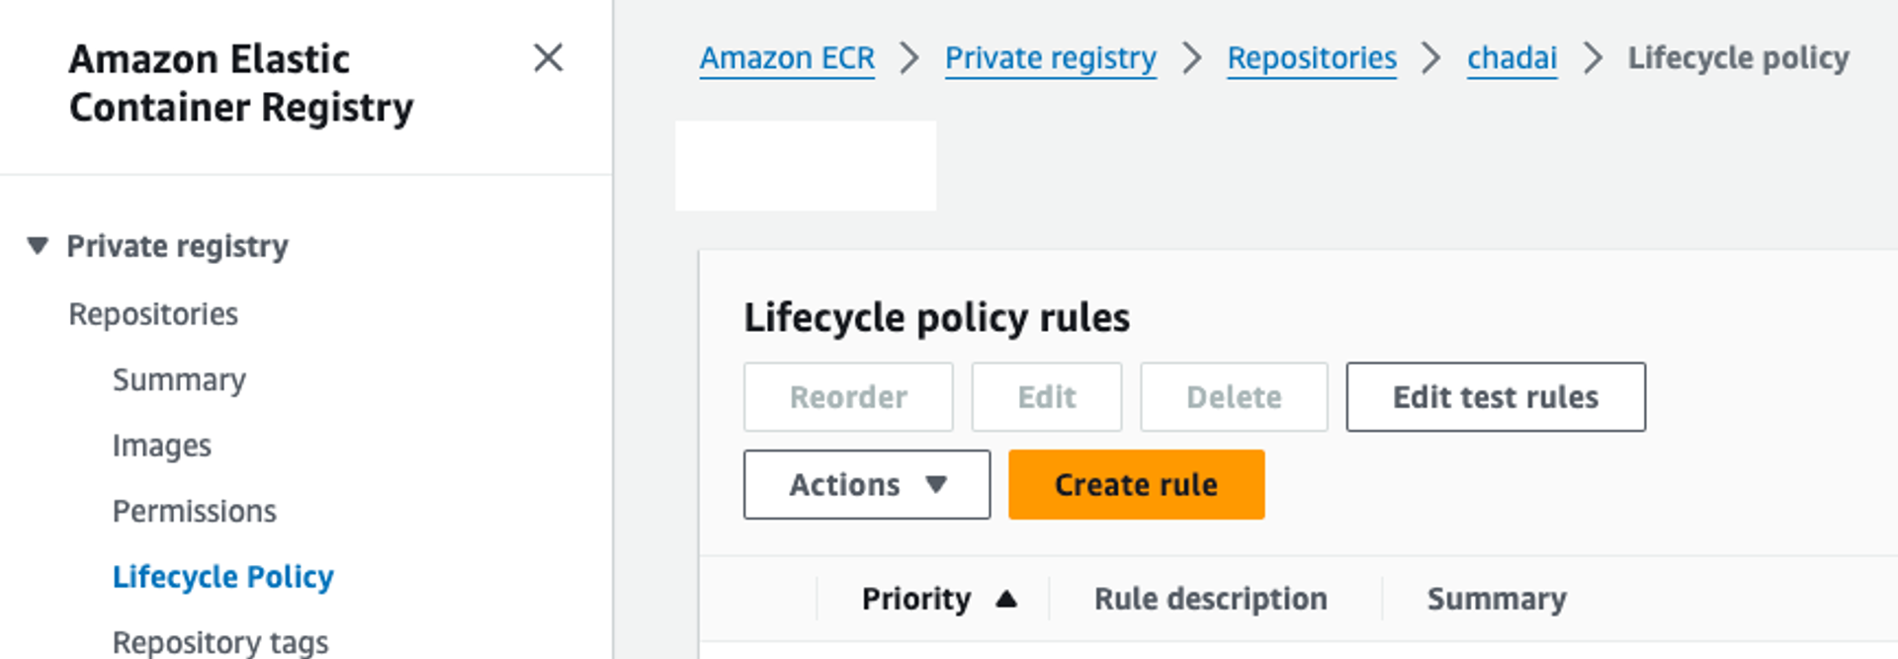Open the chadai repository breadcrumb
The image size is (1898, 659).
(x=1511, y=58)
